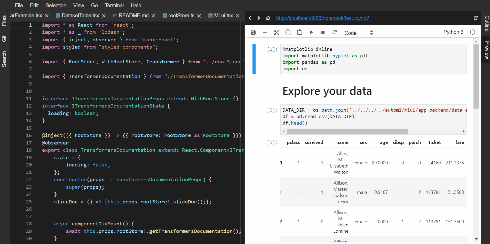Viewport: 490px width, 244px height.
Task: Copy the selected notebook cell
Action: point(288,32)
